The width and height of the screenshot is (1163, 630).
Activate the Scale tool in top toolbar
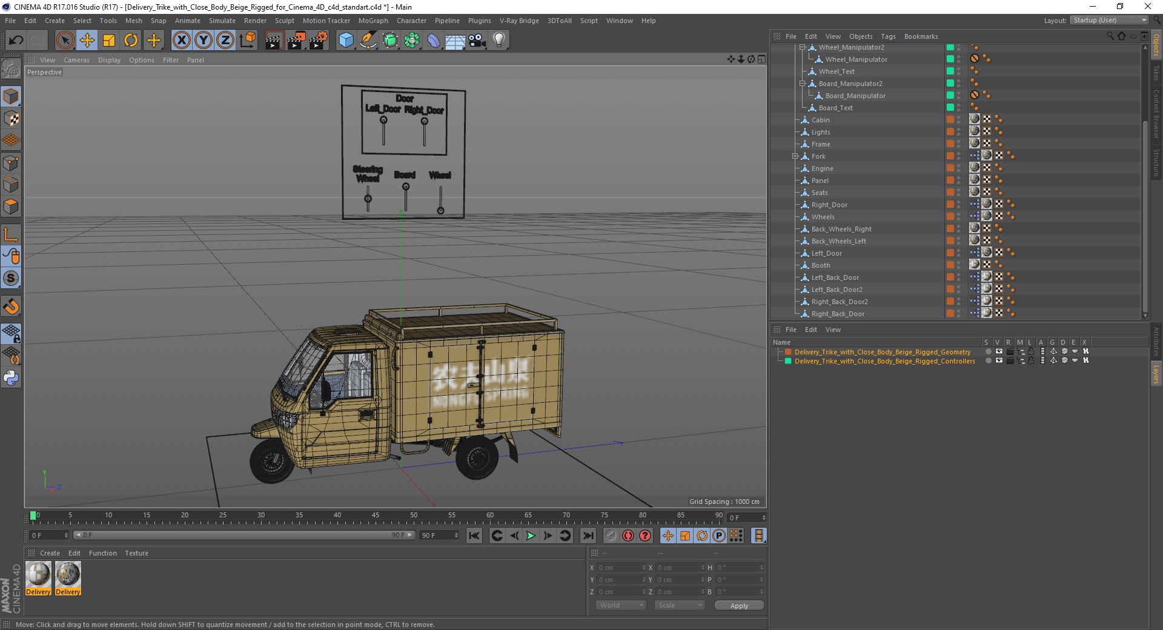pos(109,41)
